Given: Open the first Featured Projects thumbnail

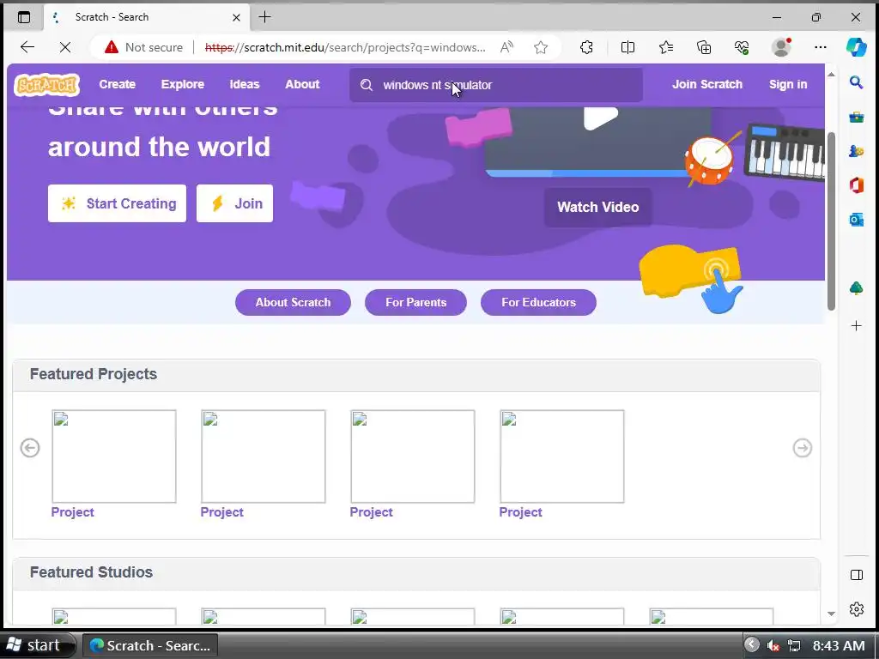Looking at the screenshot, I should (114, 456).
